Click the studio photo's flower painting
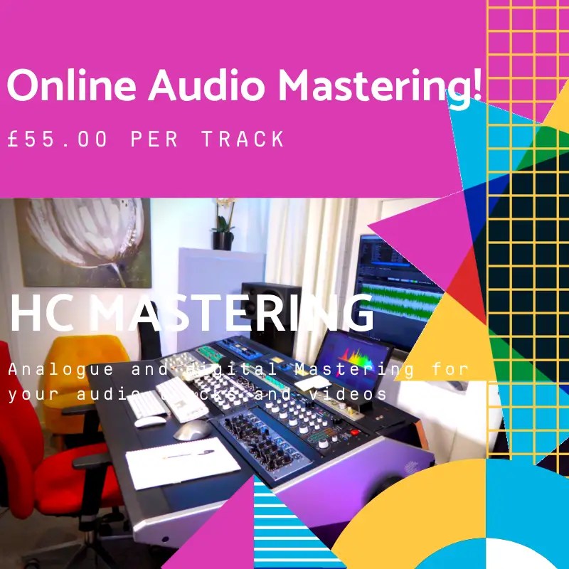Image resolution: width=569 pixels, height=569 pixels. pos(83,243)
